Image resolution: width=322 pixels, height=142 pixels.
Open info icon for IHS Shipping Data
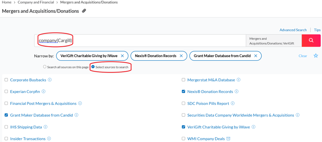pyautogui.click(x=45, y=127)
